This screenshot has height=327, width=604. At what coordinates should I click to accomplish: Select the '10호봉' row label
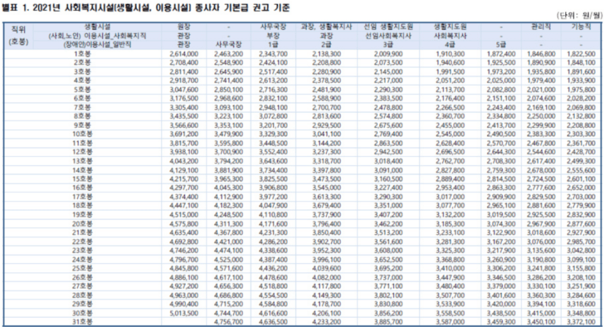pyautogui.click(x=82, y=134)
